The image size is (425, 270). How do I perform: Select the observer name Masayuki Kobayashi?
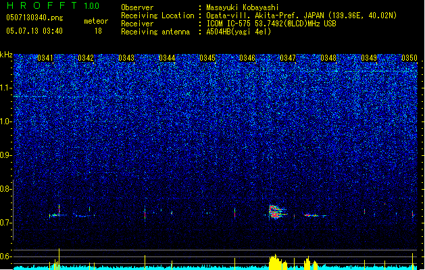243,7
